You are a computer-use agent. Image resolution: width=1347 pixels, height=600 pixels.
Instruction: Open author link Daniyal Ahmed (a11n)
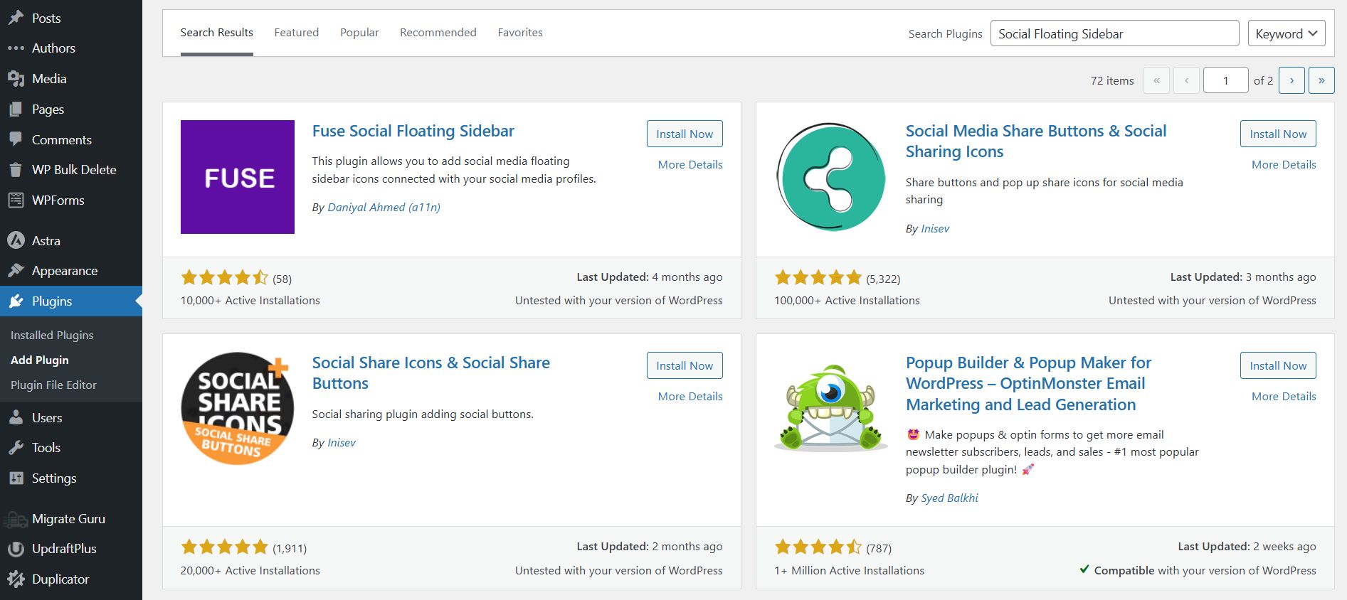(384, 207)
